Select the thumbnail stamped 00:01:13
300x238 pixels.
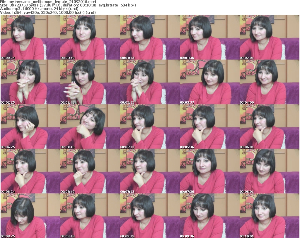[x=150, y=37]
